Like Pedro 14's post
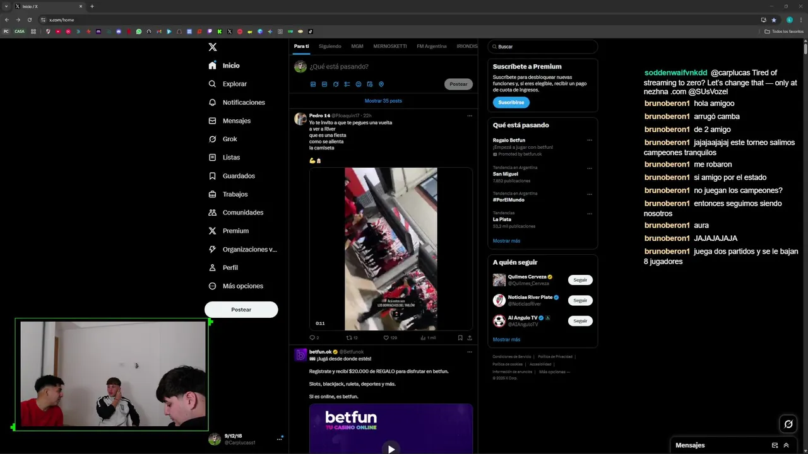 (390, 338)
